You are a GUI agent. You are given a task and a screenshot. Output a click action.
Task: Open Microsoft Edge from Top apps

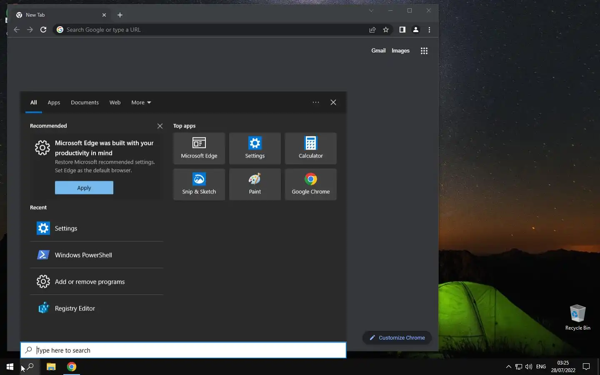[199, 148]
